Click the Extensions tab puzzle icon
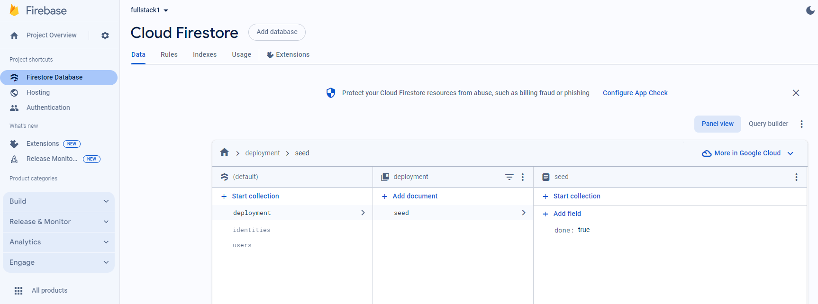 pyautogui.click(x=270, y=55)
